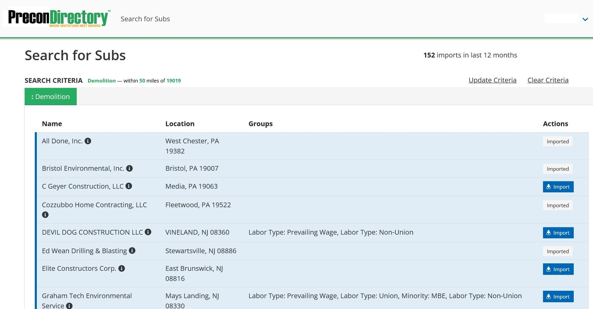Open Search for Subs in top navigation
This screenshot has width=593, height=309.
click(145, 19)
